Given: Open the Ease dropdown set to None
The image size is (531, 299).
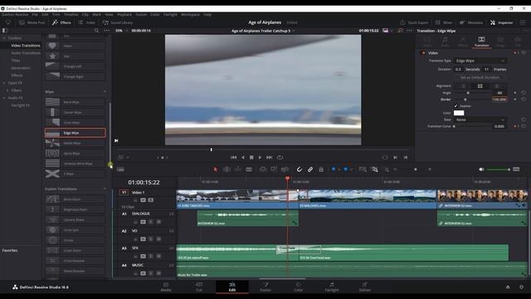Looking at the screenshot, I should click(480, 120).
